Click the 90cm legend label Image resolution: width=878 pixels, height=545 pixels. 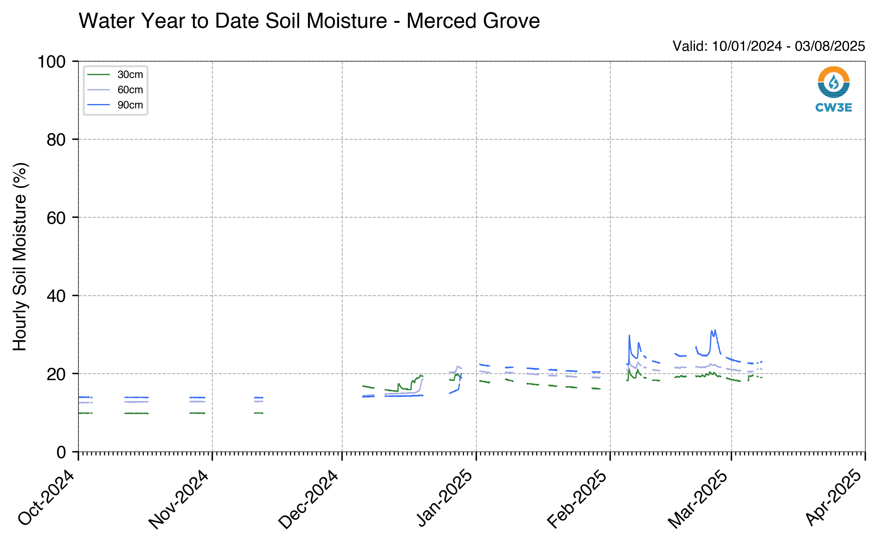[130, 105]
